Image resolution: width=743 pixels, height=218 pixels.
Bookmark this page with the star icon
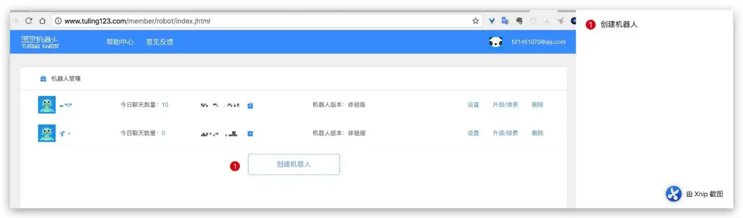(x=476, y=21)
